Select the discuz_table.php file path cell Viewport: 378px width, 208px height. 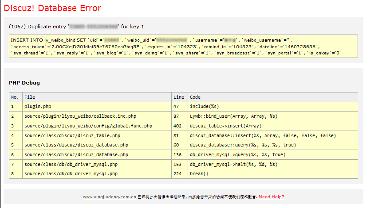[x=97, y=135]
